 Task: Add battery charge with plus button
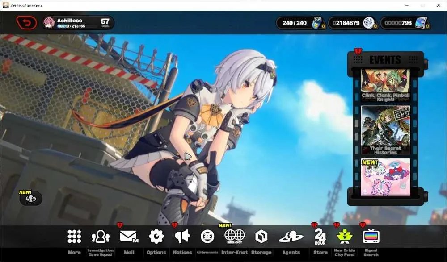pos(323,26)
